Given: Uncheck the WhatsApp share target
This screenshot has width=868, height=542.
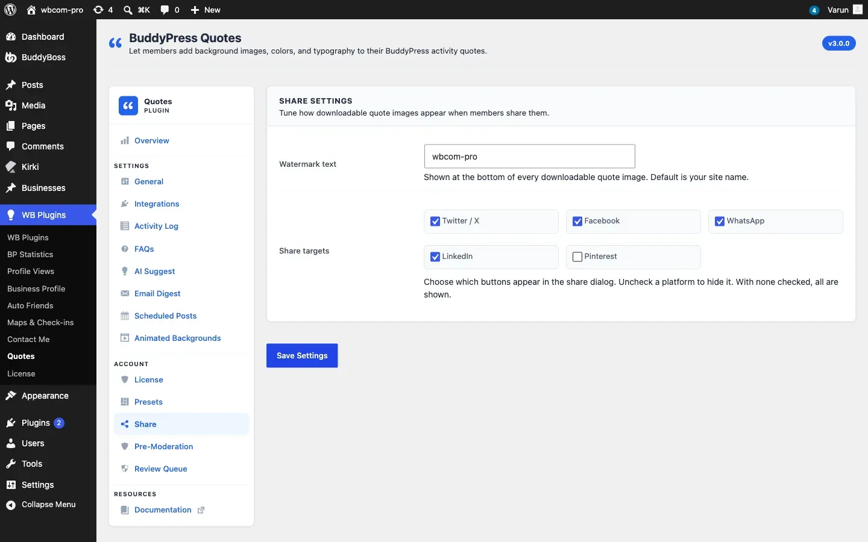Looking at the screenshot, I should coord(720,221).
